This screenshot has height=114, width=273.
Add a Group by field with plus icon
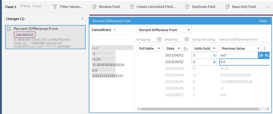159,39
